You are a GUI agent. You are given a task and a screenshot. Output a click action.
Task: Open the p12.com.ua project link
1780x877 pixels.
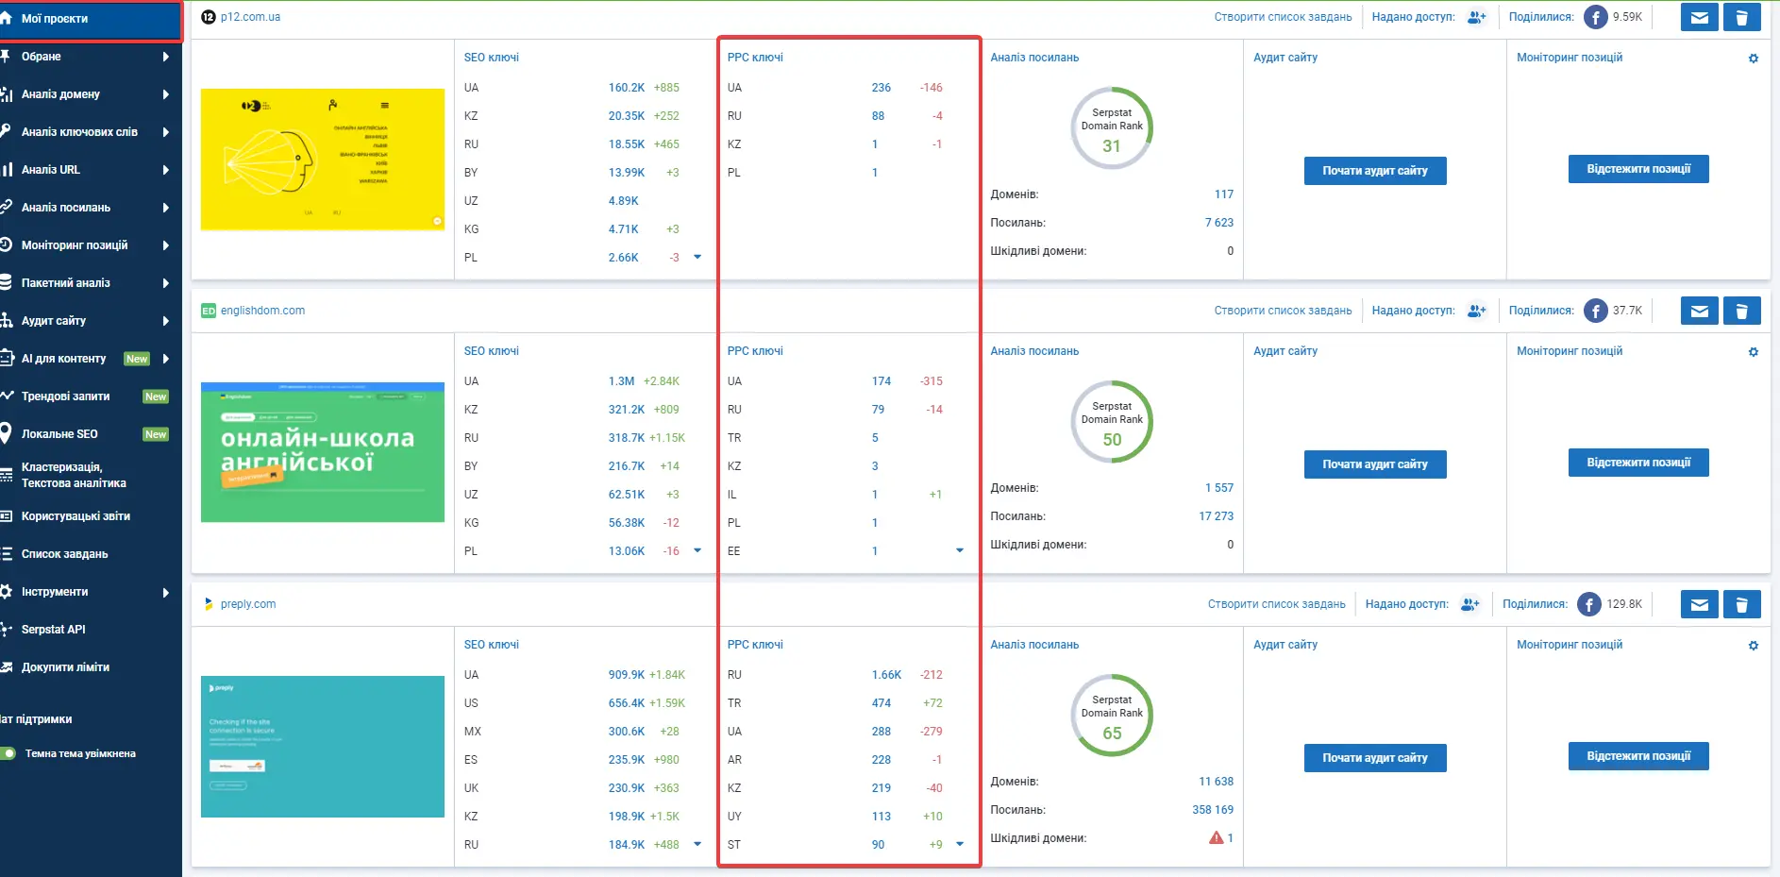tap(250, 17)
